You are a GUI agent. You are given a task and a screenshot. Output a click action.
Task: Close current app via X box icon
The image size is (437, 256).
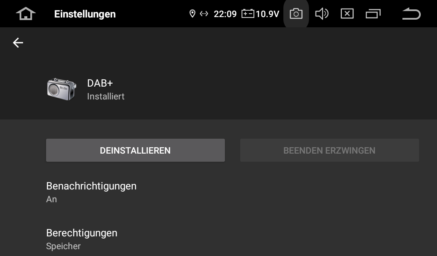pyautogui.click(x=347, y=14)
